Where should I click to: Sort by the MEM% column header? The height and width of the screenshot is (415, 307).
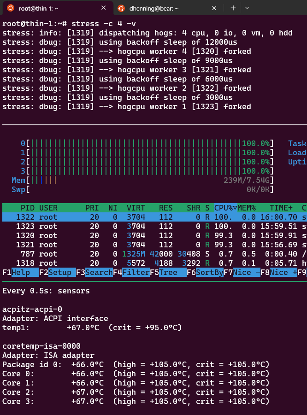pyautogui.click(x=247, y=208)
